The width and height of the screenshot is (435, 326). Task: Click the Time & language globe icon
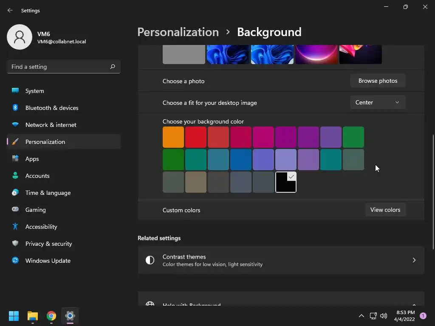tap(15, 192)
